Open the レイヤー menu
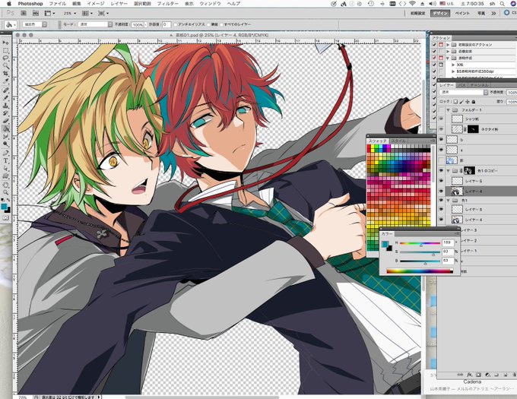 [x=119, y=4]
